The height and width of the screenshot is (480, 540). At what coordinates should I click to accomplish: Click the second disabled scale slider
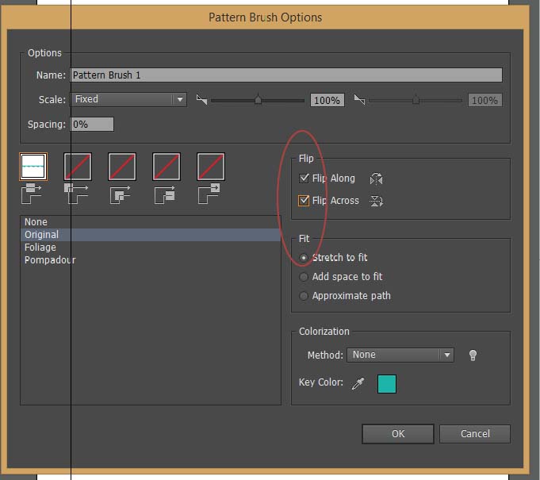click(x=416, y=100)
